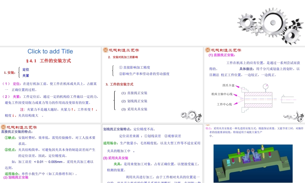Click the (2) 划线找正安装 pink text
This screenshot has height=183, width=305.
[16, 177]
